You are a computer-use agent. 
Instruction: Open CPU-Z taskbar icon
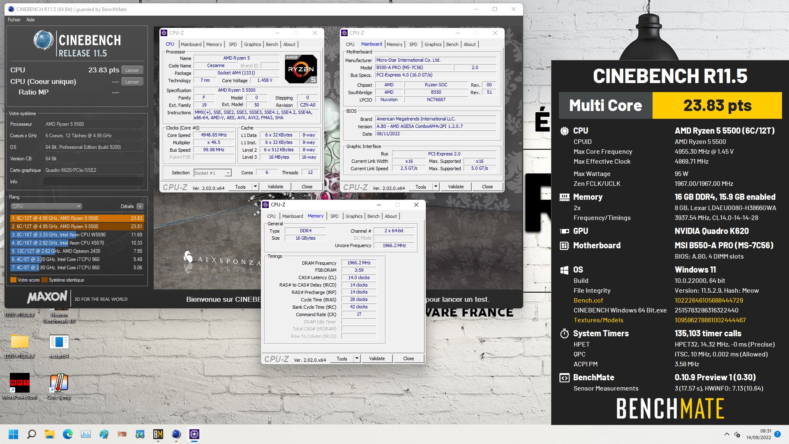click(x=194, y=434)
